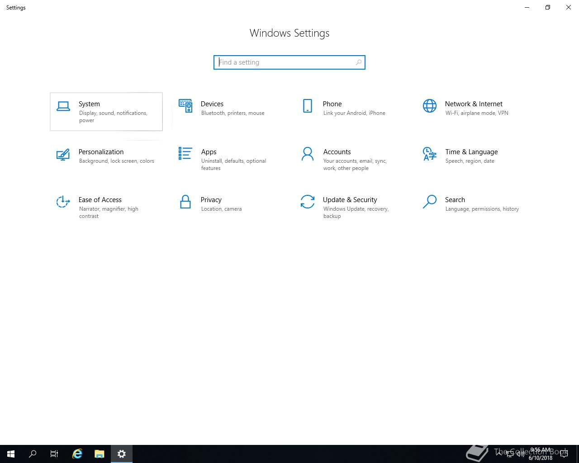Select the Time & Language icon
The image size is (579, 463).
430,154
